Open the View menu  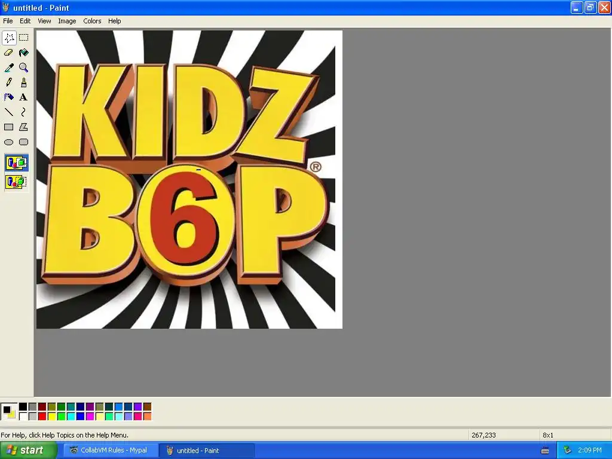pyautogui.click(x=44, y=21)
